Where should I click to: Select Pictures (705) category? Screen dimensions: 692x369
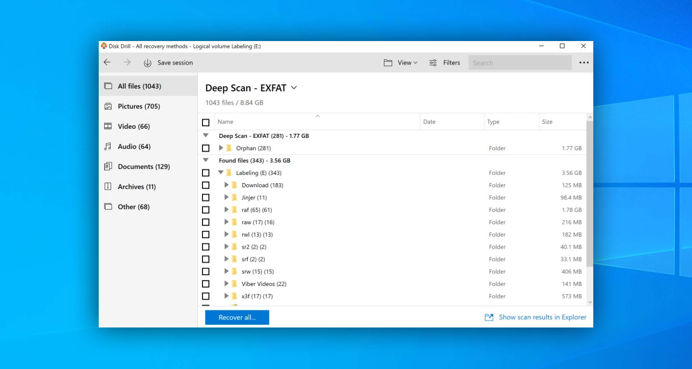148,106
